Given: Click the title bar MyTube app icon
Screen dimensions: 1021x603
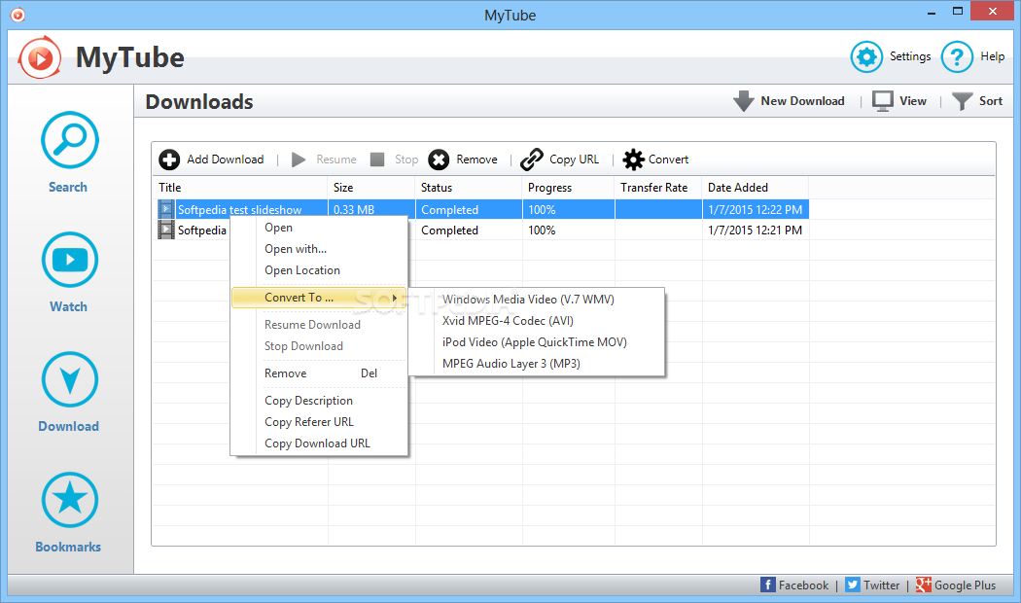Looking at the screenshot, I should (18, 14).
